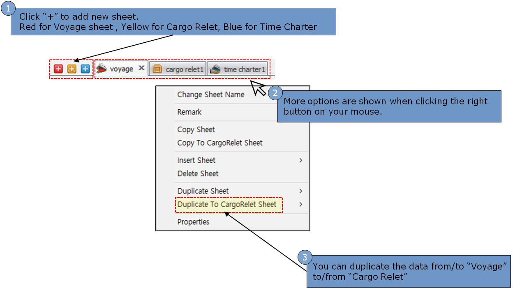Expand the Insert Sheet submenu arrow

[x=301, y=160]
